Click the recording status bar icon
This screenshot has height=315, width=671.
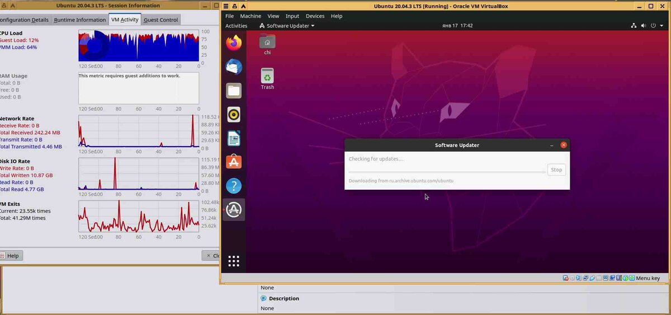click(612, 278)
